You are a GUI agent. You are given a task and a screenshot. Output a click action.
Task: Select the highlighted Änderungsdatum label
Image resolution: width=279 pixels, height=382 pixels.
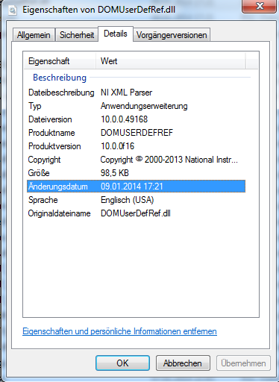coord(58,187)
